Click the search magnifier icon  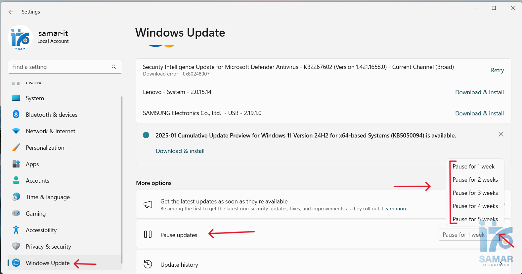pos(114,67)
